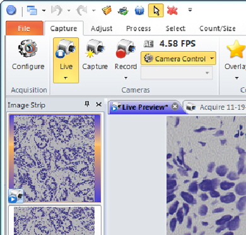Expand the windows arrangement dropdown arrow

(x=44, y=10)
